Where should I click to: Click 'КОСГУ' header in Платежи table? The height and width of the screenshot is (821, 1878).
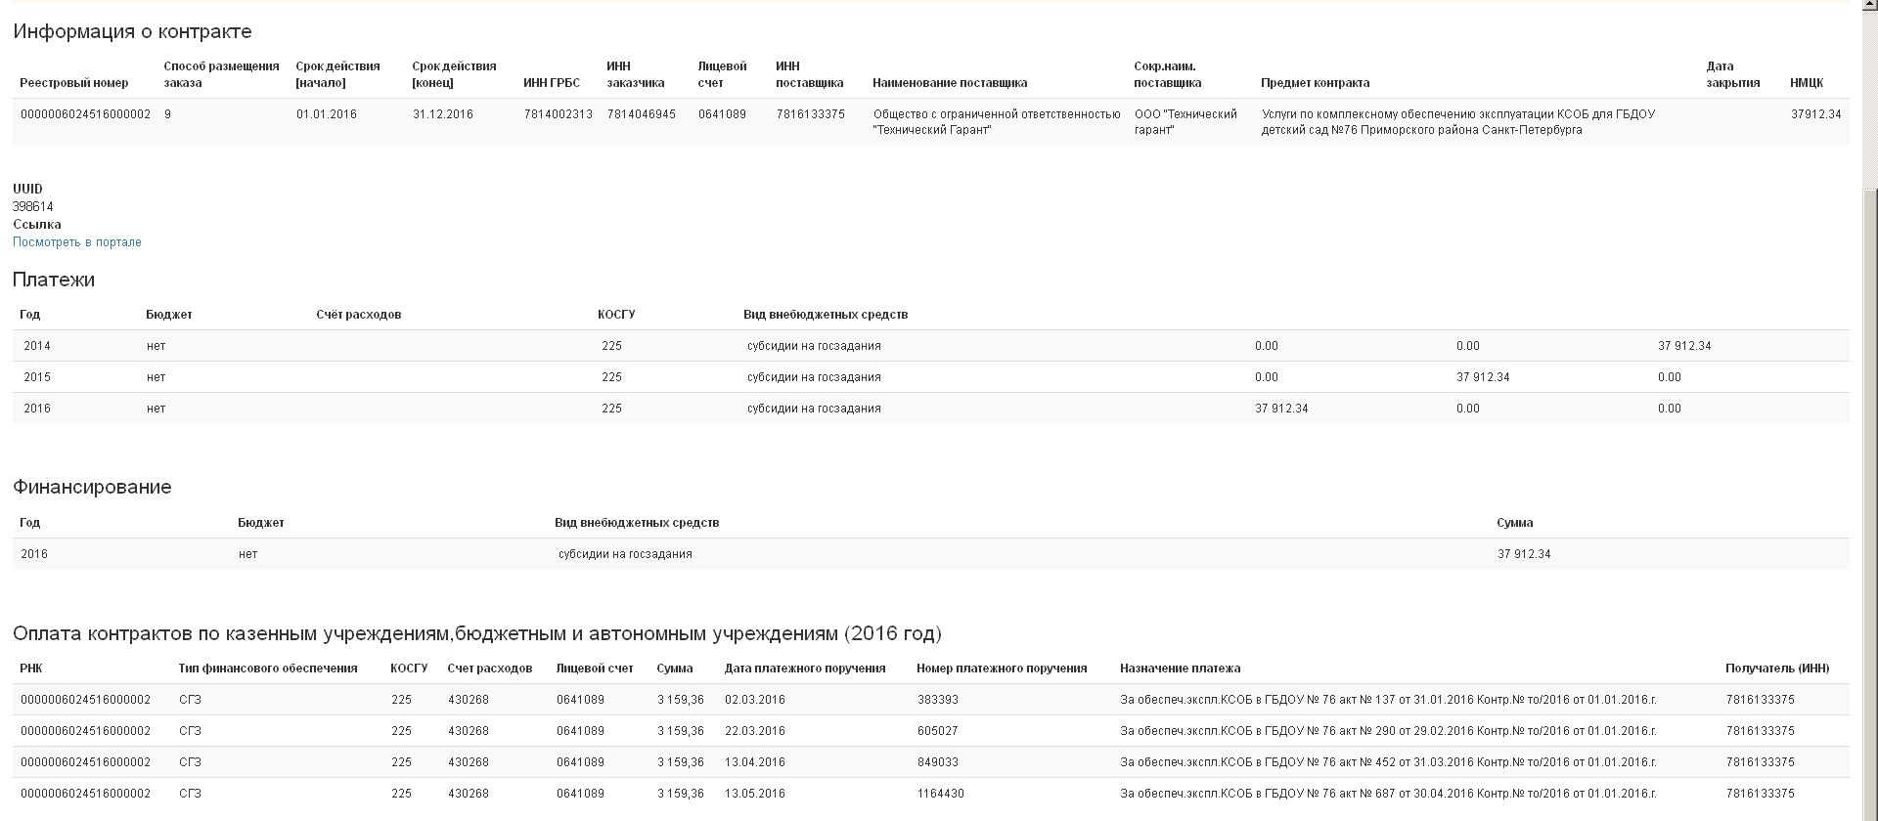tap(616, 315)
